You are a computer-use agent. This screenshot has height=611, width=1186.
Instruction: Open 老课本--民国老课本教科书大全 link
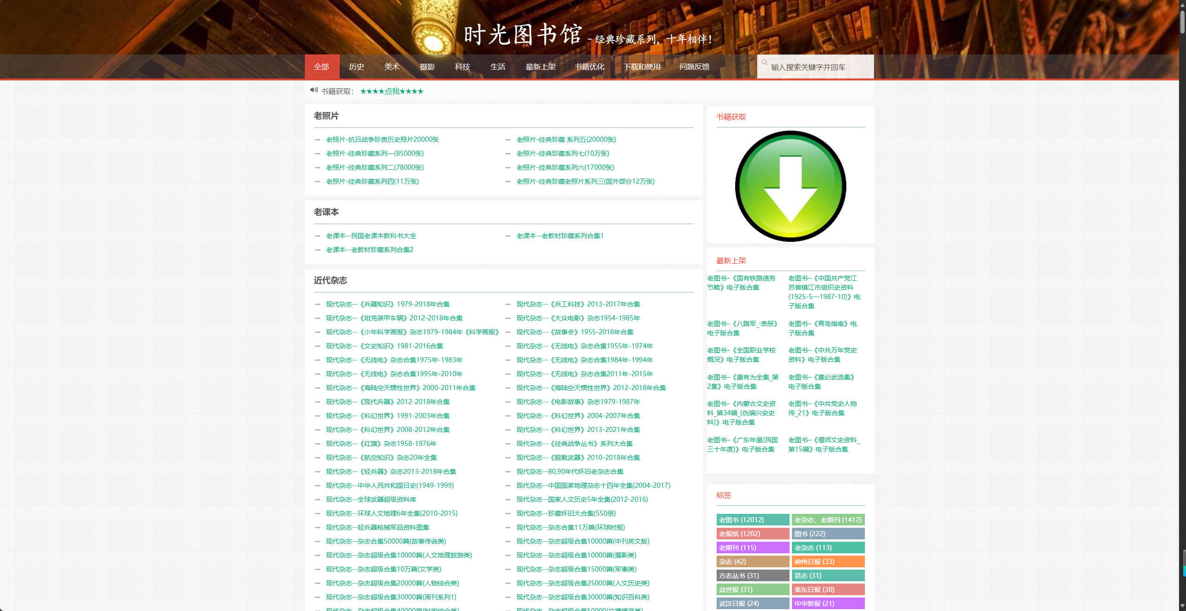[371, 236]
